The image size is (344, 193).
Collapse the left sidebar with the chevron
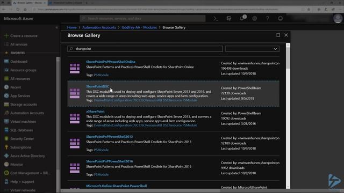56,27
